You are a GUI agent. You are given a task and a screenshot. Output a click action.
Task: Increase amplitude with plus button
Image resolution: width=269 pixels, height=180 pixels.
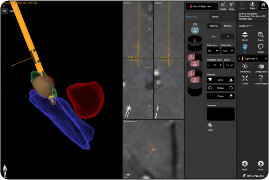[x=220, y=65]
